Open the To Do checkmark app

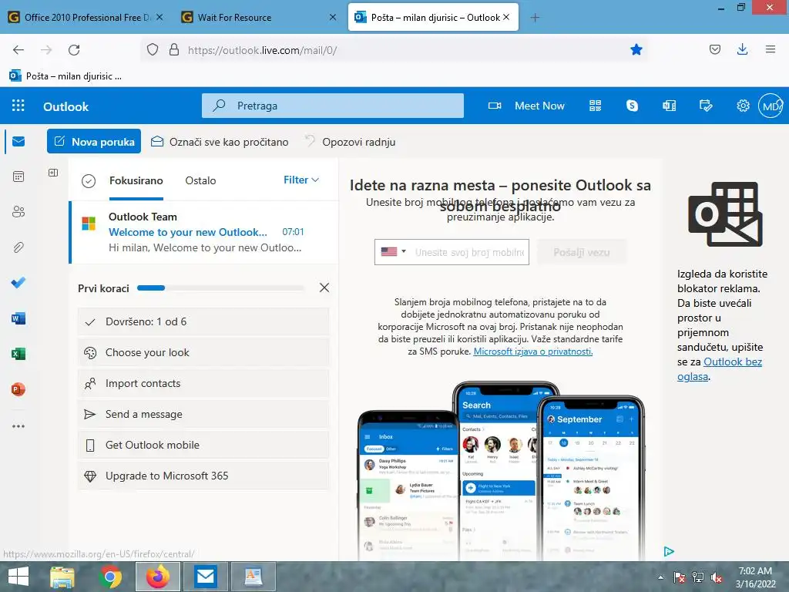tap(18, 282)
